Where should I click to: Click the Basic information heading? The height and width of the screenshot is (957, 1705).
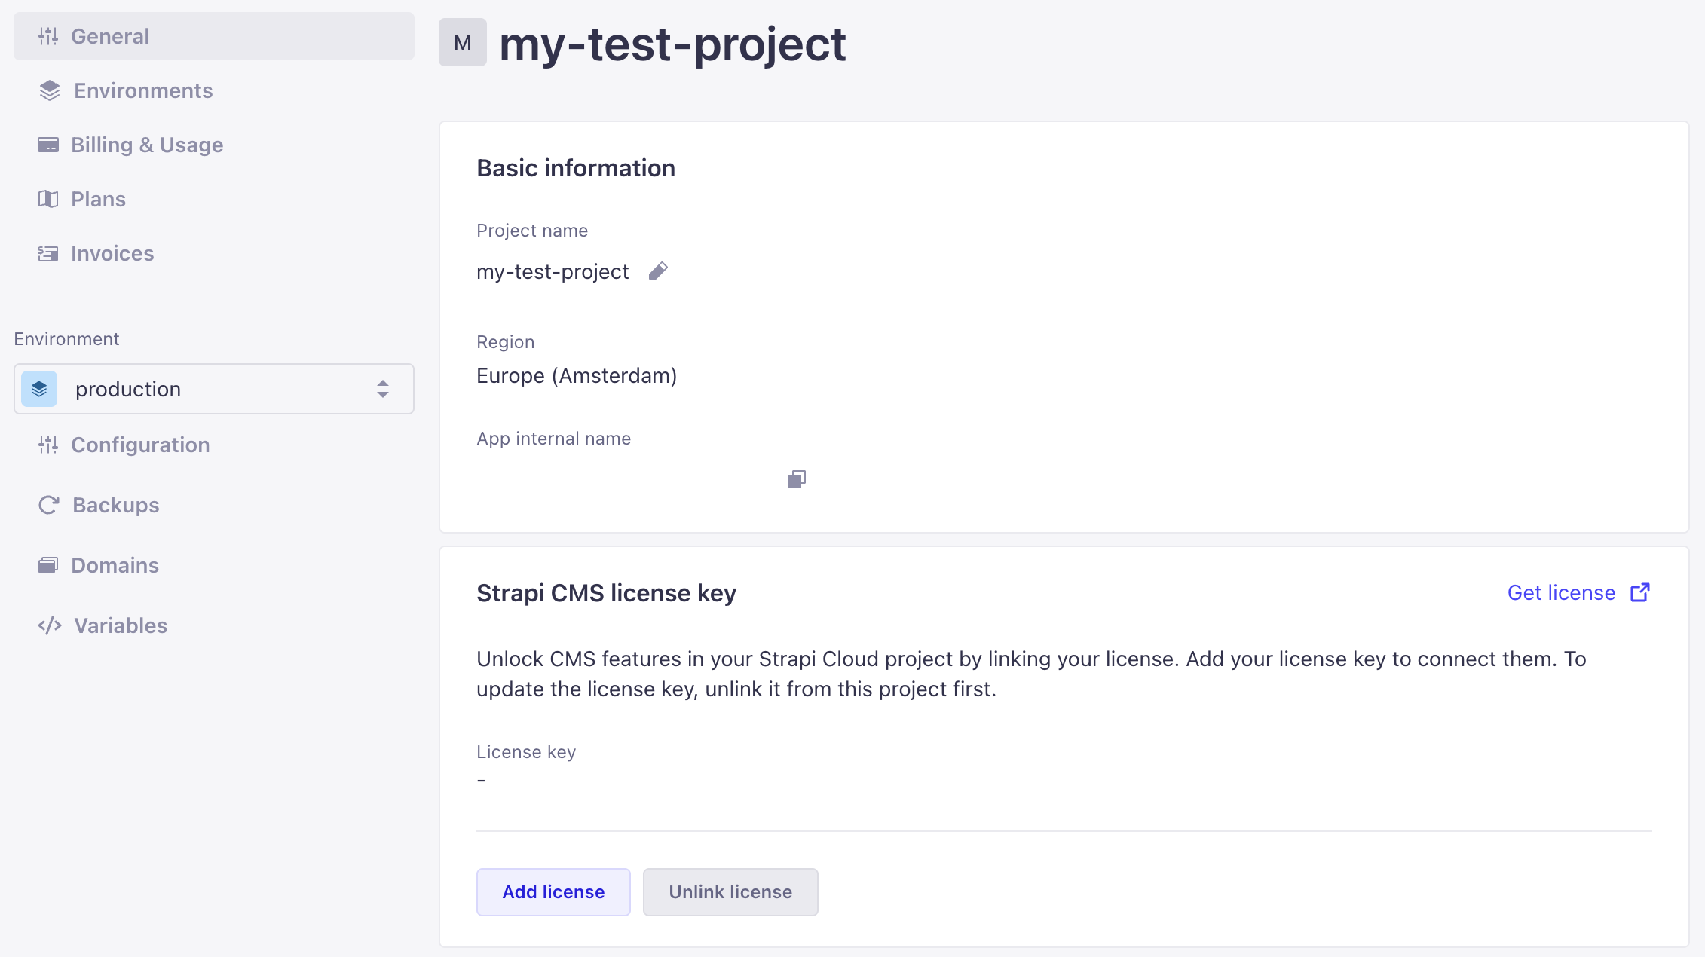click(x=576, y=168)
